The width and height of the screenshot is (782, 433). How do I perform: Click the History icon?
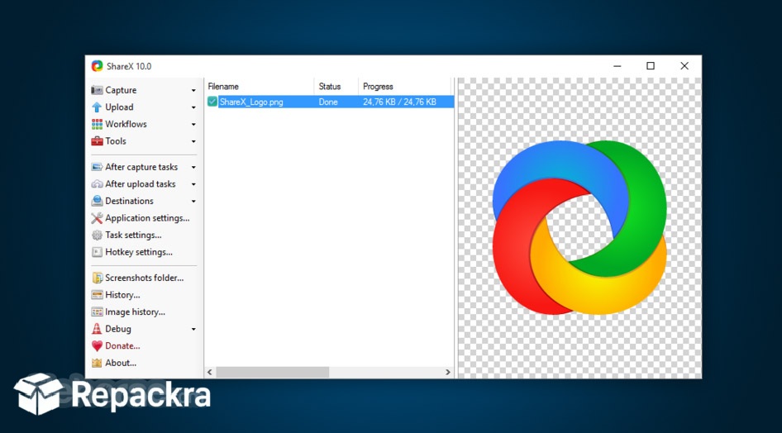click(x=97, y=294)
